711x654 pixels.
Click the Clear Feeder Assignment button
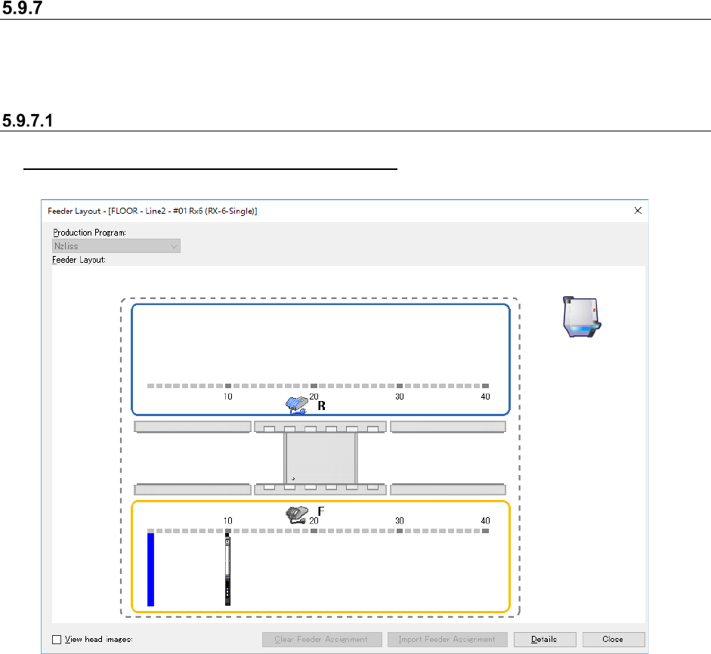point(322,640)
